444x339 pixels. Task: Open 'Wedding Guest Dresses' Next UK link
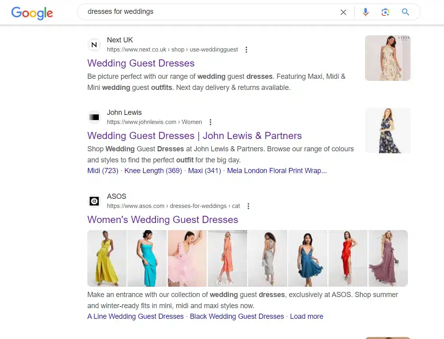tap(141, 63)
